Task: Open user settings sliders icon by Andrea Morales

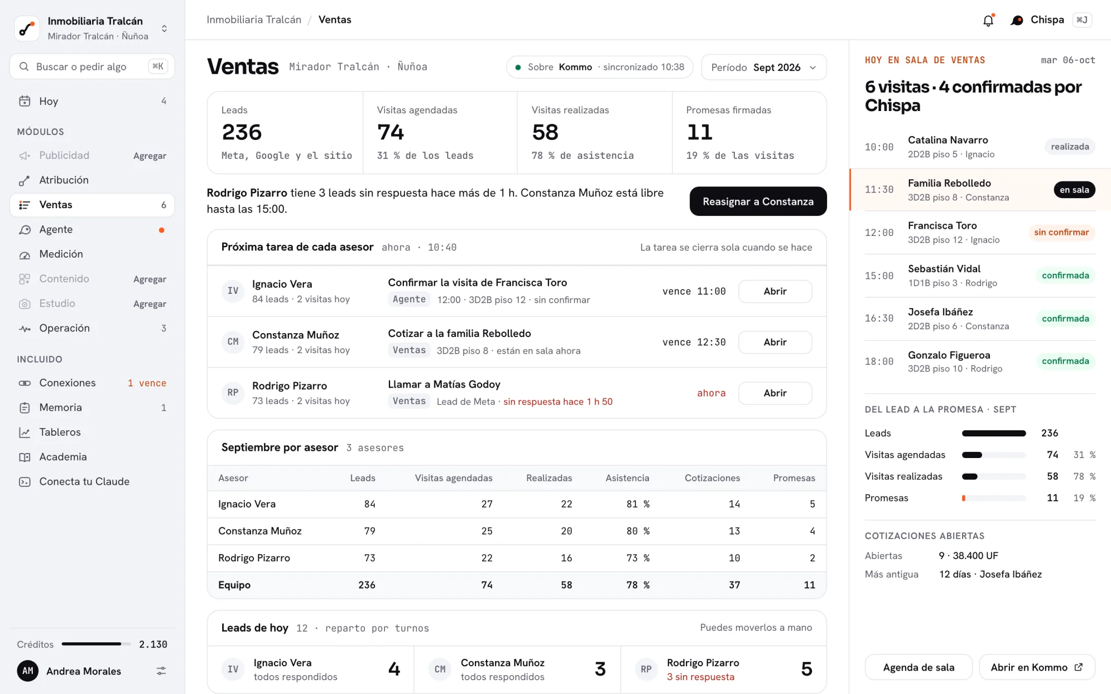Action: click(161, 671)
